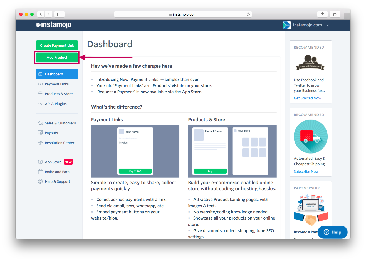This screenshot has width=366, height=261.
Task: Follow the Subscribe Now link
Action: pyautogui.click(x=306, y=171)
